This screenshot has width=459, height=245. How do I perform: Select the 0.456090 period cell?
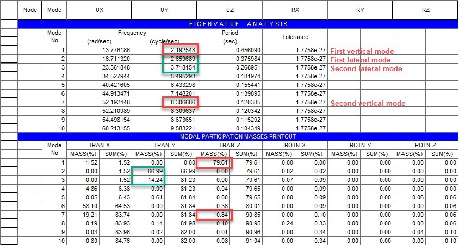(230, 51)
